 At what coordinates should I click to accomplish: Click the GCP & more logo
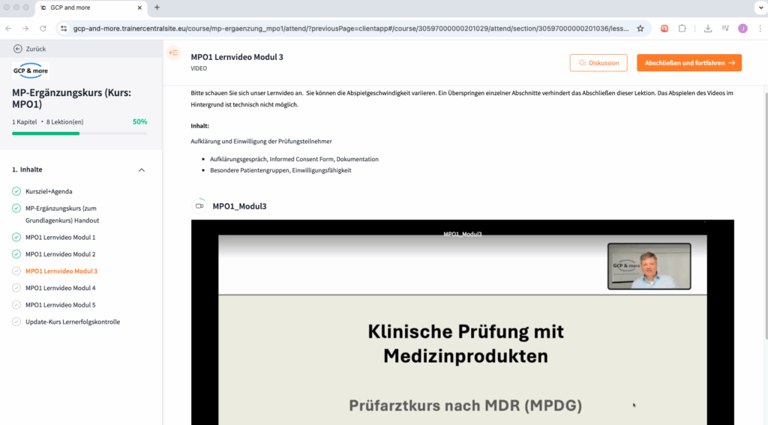tap(31, 72)
